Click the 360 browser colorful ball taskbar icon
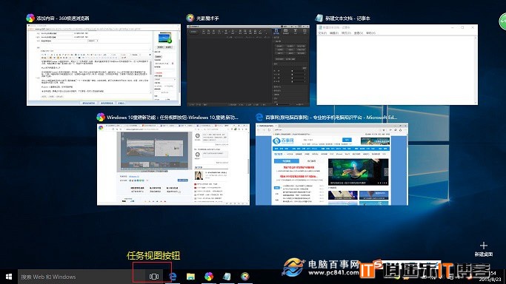This screenshot has width=506, height=284. (209, 277)
